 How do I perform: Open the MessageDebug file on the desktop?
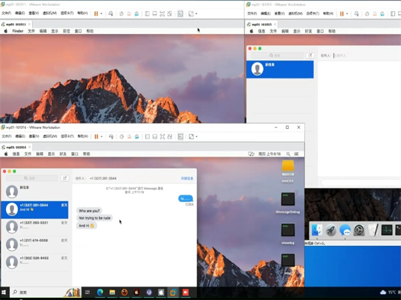pyautogui.click(x=288, y=199)
